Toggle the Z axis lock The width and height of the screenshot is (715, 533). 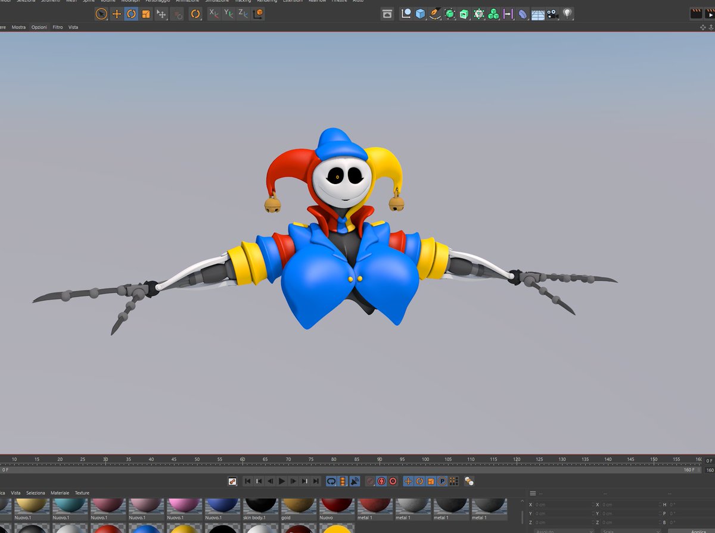point(243,13)
